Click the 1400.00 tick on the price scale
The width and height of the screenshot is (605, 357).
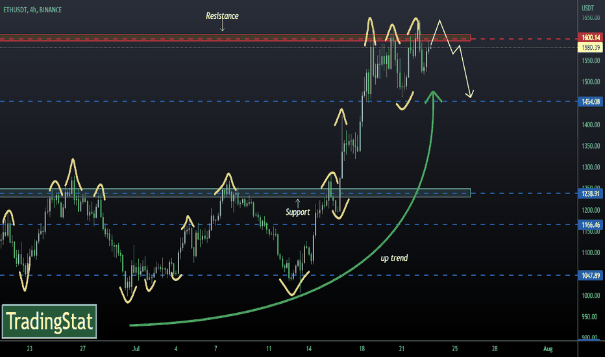point(591,125)
